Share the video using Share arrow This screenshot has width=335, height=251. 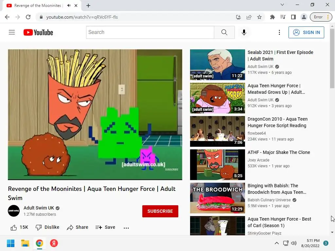click(77, 227)
